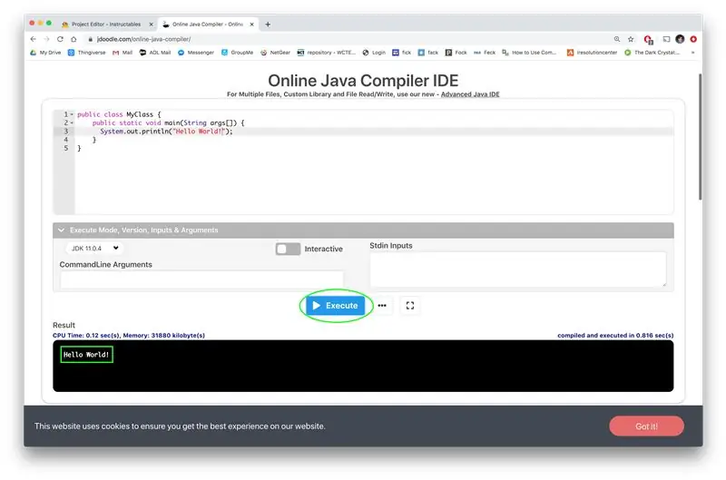The width and height of the screenshot is (726, 480).
Task: Reload the page with refresh icon
Action: (x=60, y=39)
